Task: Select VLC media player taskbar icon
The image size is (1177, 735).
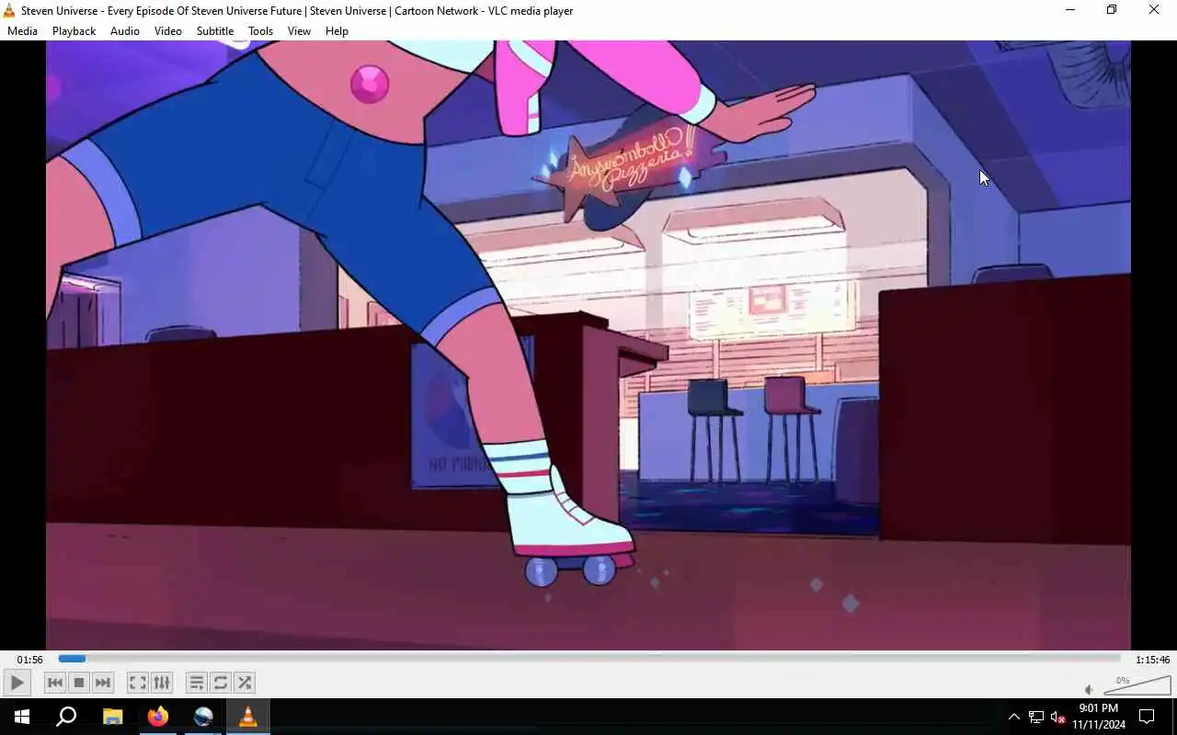Action: click(248, 717)
